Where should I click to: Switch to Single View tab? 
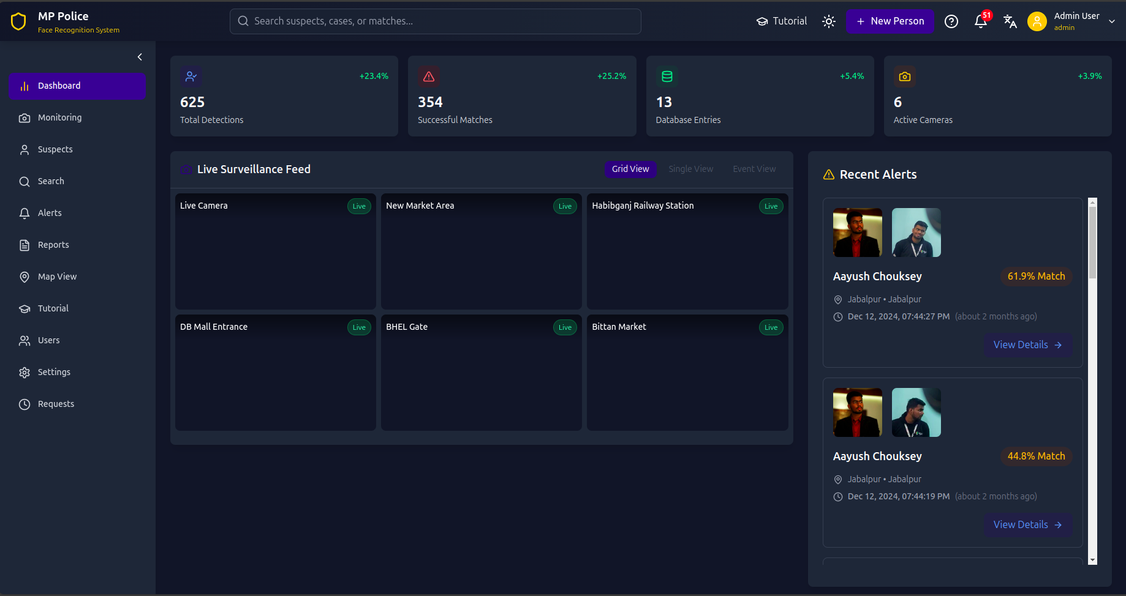[691, 169]
